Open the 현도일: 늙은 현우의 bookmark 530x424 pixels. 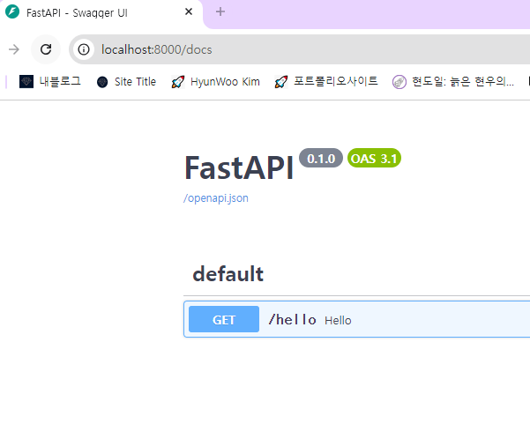point(453,82)
